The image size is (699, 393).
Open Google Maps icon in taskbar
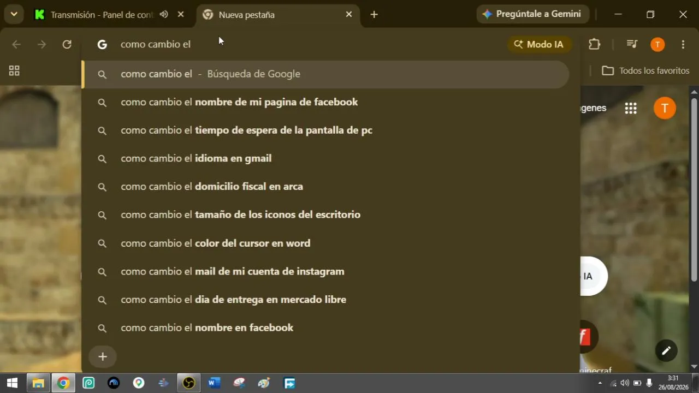(x=139, y=383)
